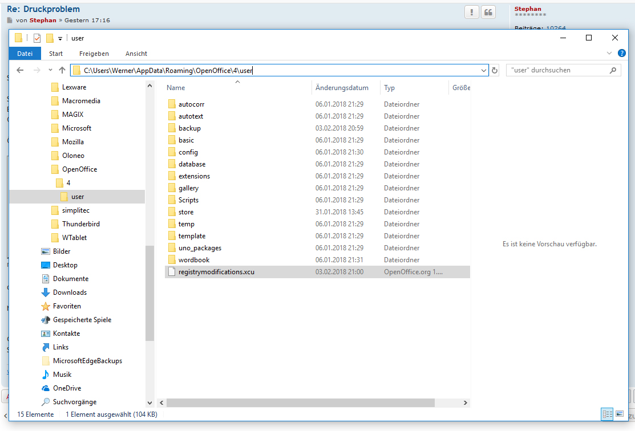Expand the address bar history dropdown

tap(484, 70)
